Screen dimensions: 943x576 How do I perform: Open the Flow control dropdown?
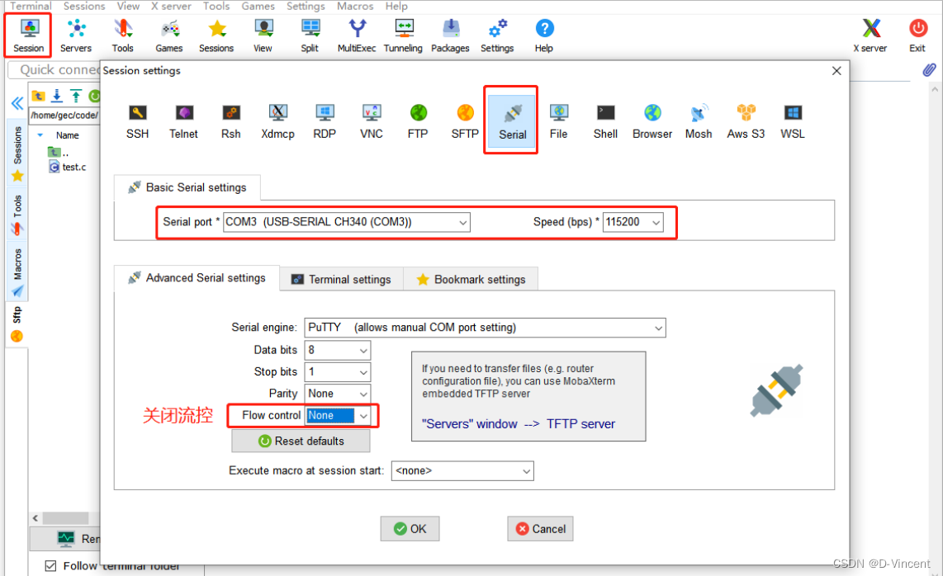pyautogui.click(x=338, y=415)
